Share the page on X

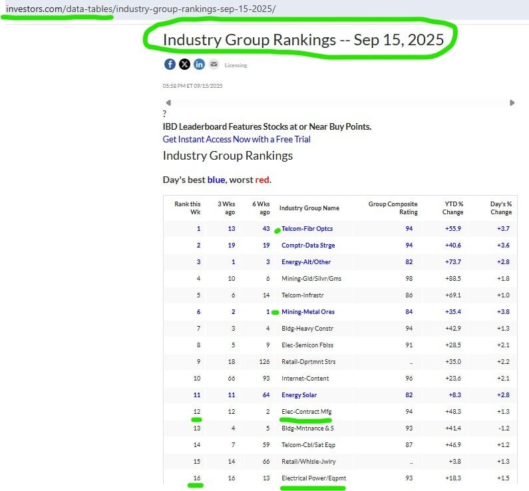(x=184, y=64)
